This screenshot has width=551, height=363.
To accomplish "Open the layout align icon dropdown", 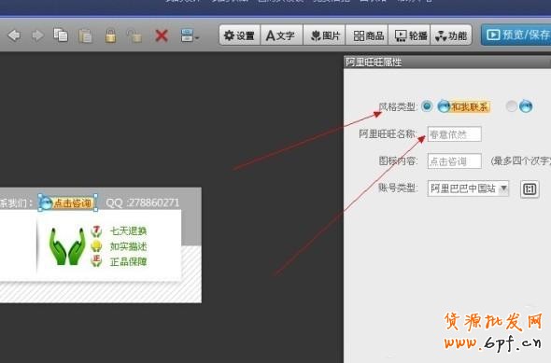I will click(190, 35).
